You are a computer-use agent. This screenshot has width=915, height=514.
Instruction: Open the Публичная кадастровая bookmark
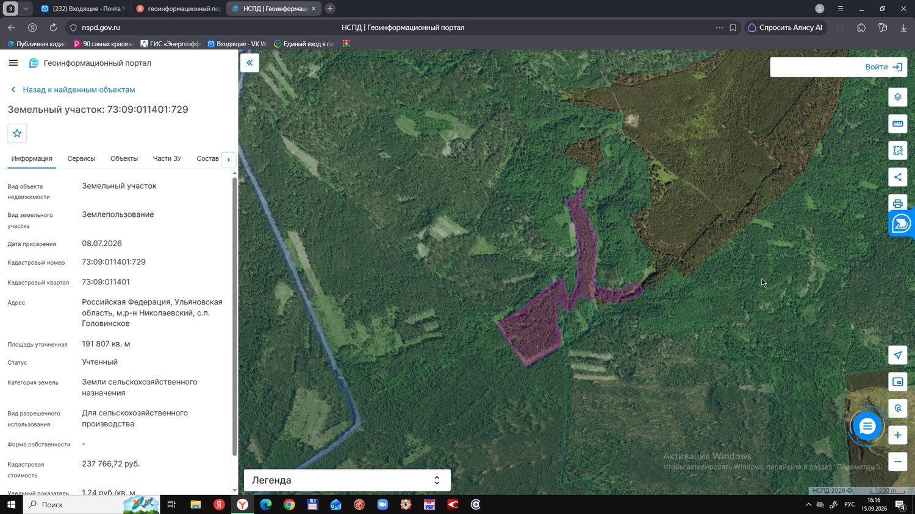pyautogui.click(x=37, y=44)
